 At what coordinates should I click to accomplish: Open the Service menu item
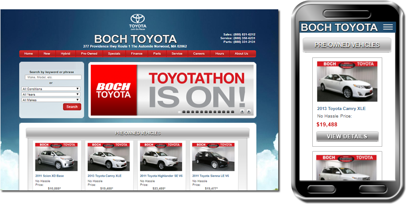pyautogui.click(x=177, y=53)
